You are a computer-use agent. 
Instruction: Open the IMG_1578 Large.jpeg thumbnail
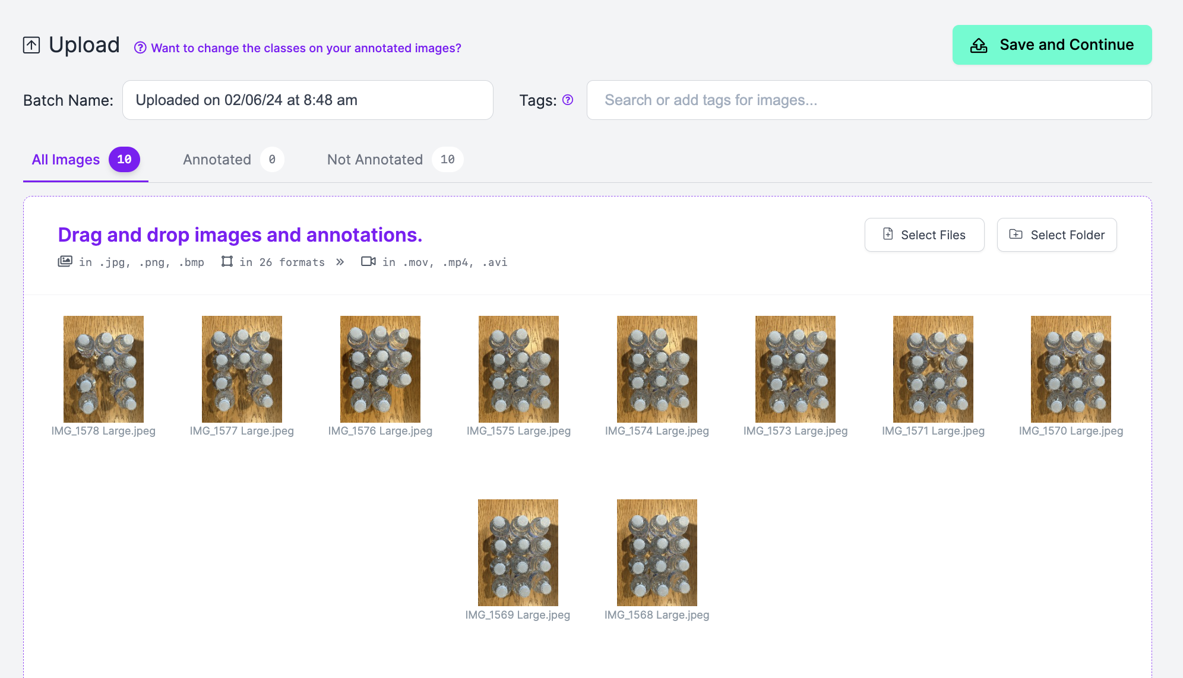(x=103, y=368)
